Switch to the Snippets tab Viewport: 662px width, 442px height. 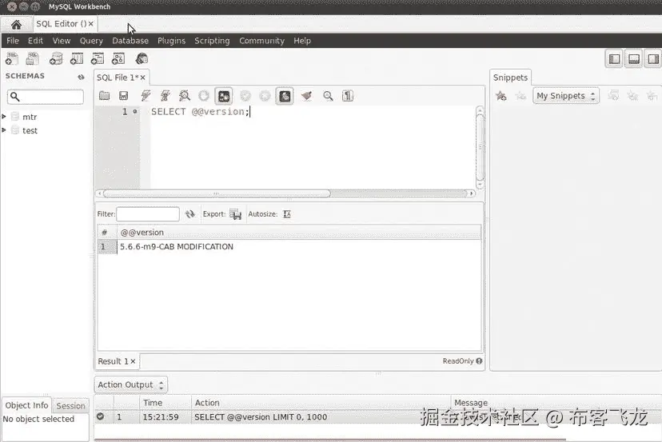510,78
